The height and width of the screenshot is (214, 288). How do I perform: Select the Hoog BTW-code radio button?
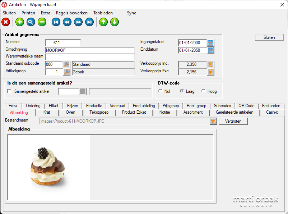pos(203,91)
